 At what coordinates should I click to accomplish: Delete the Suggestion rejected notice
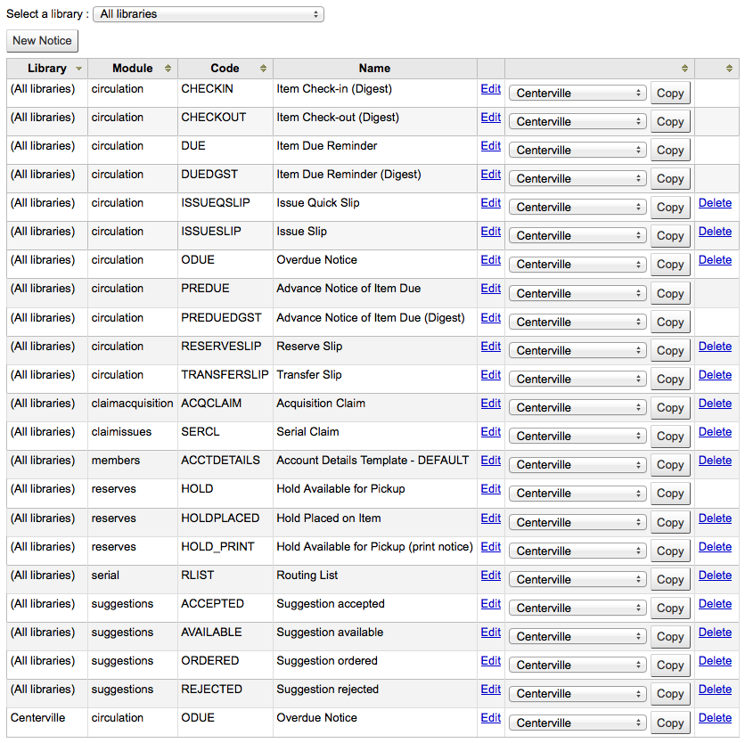[715, 690]
